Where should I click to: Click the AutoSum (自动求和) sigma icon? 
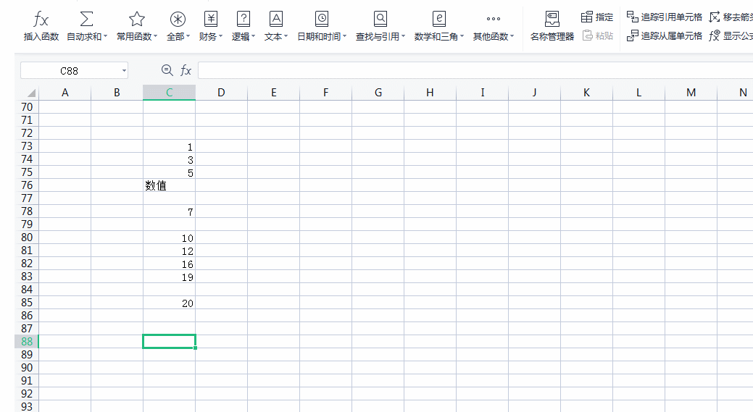[x=86, y=19]
